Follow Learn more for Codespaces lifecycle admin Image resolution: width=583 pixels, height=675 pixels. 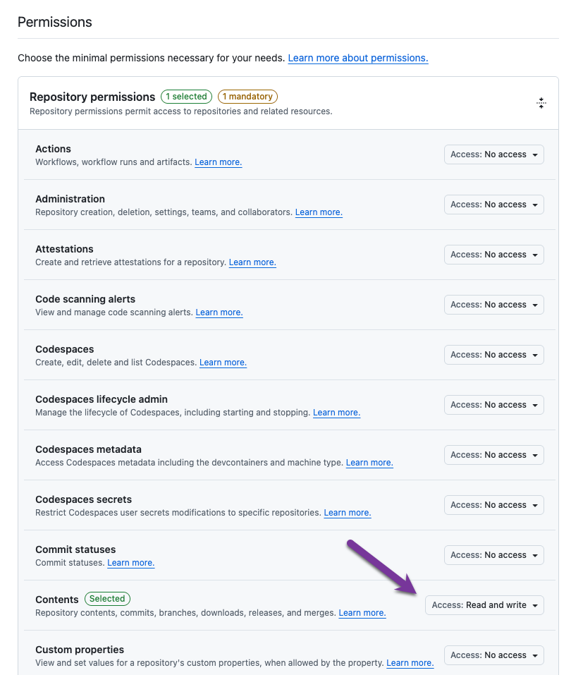(x=336, y=413)
